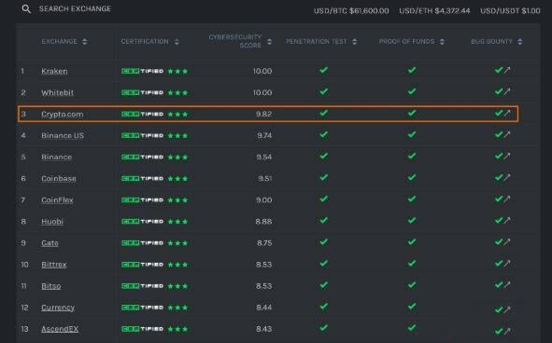Open the Binance exchange link
This screenshot has width=552, height=343.
click(57, 158)
